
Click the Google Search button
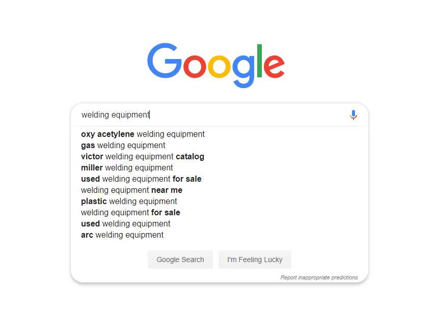pyautogui.click(x=180, y=260)
